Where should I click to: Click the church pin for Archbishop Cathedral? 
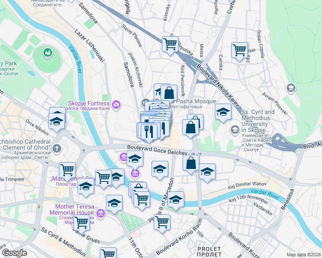(57, 148)
